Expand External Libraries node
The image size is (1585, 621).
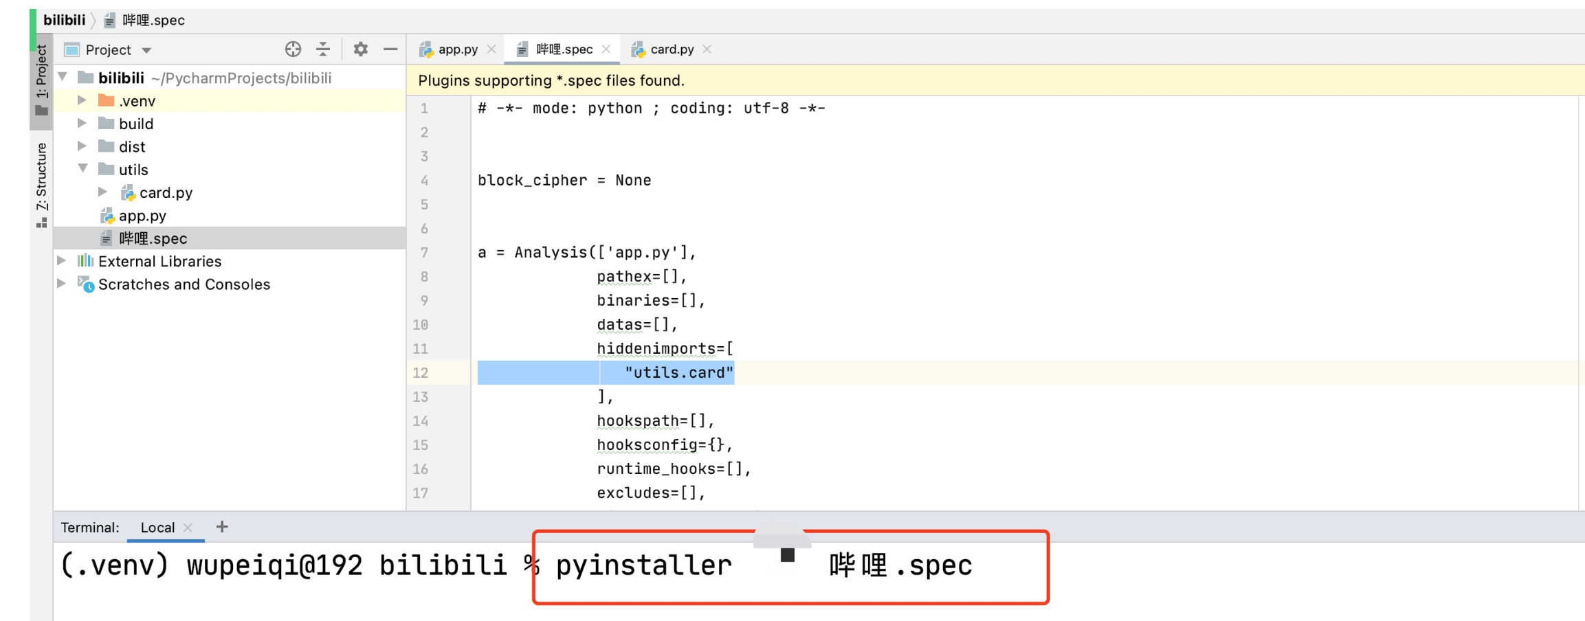pos(62,260)
